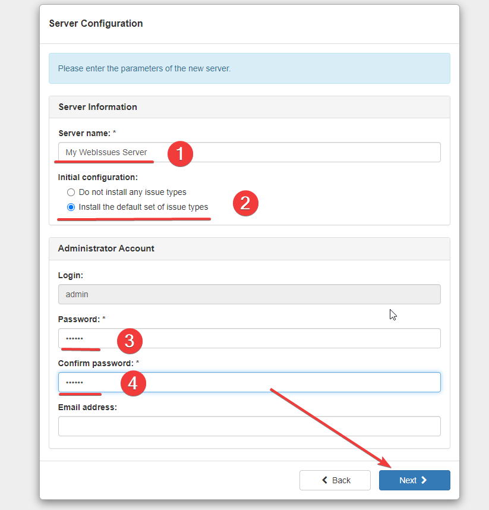The width and height of the screenshot is (489, 510).
Task: Click the Server Configuration title
Action: (x=96, y=23)
